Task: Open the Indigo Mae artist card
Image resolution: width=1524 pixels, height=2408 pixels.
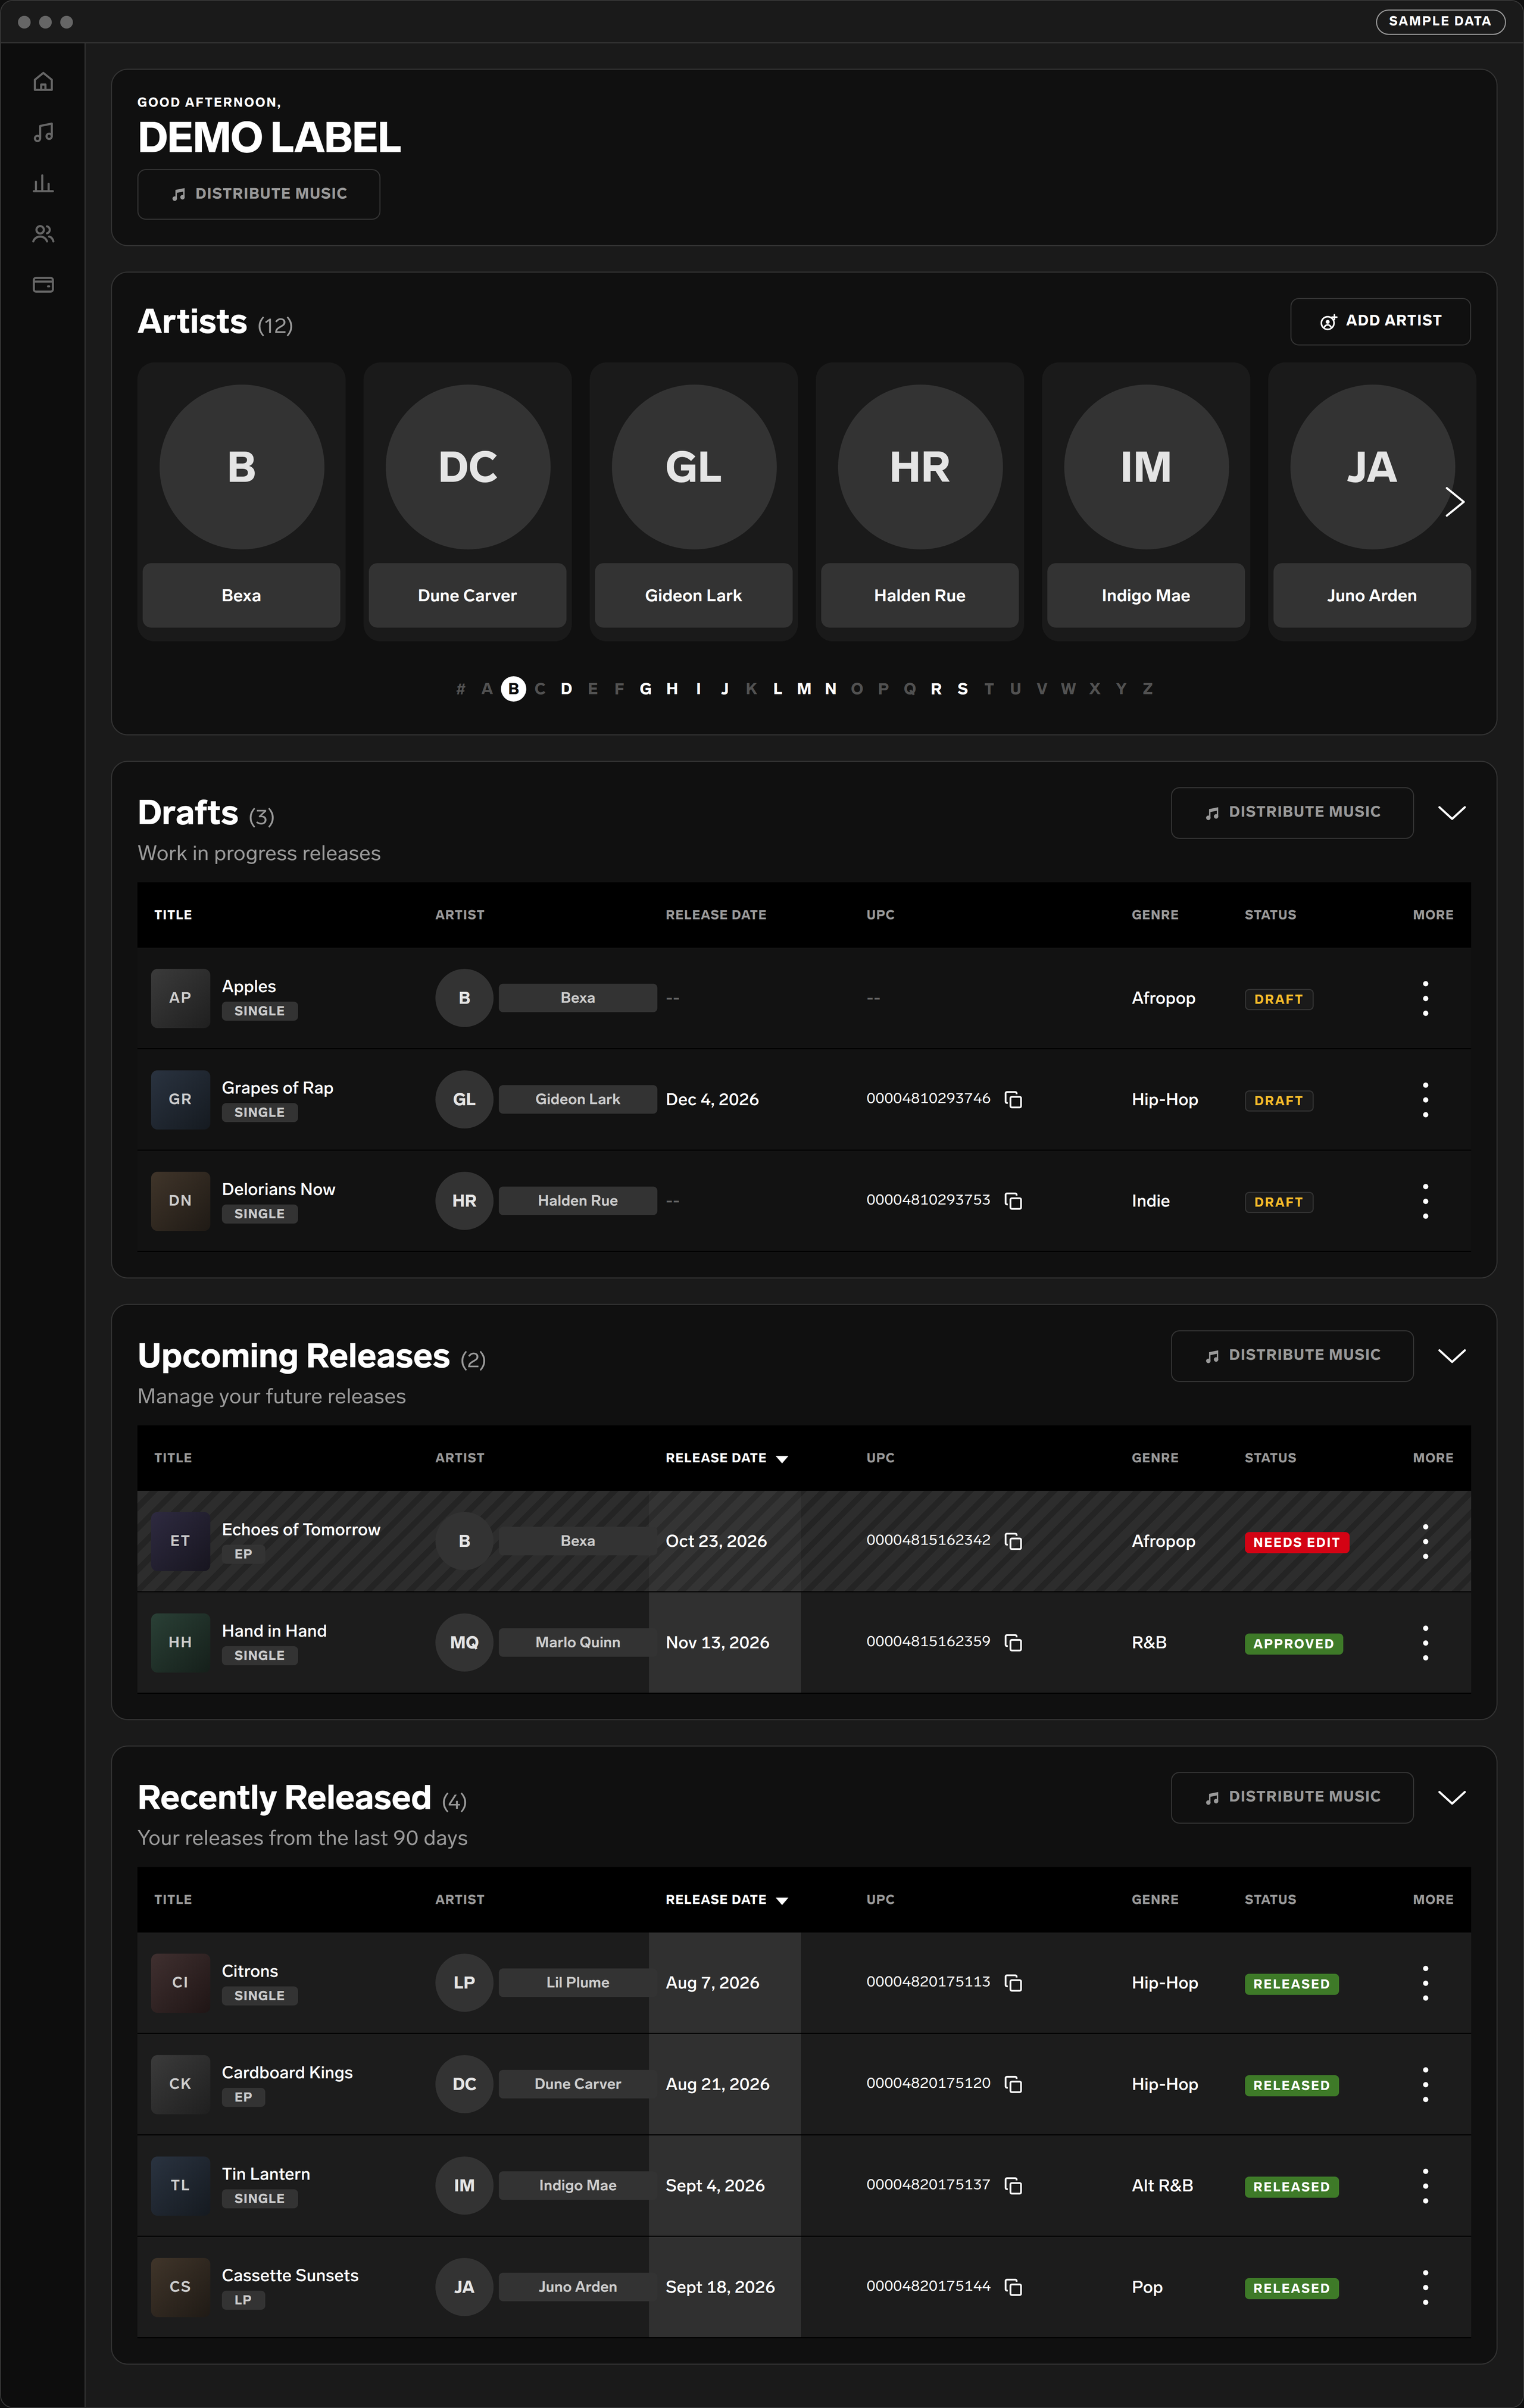Action: click(1146, 501)
